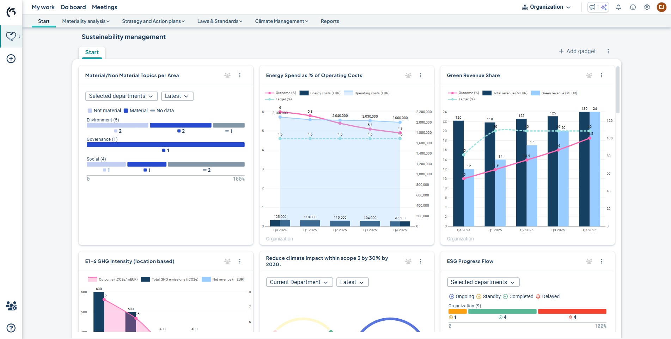
Task: Open the help question mark icon
Action: click(x=11, y=328)
